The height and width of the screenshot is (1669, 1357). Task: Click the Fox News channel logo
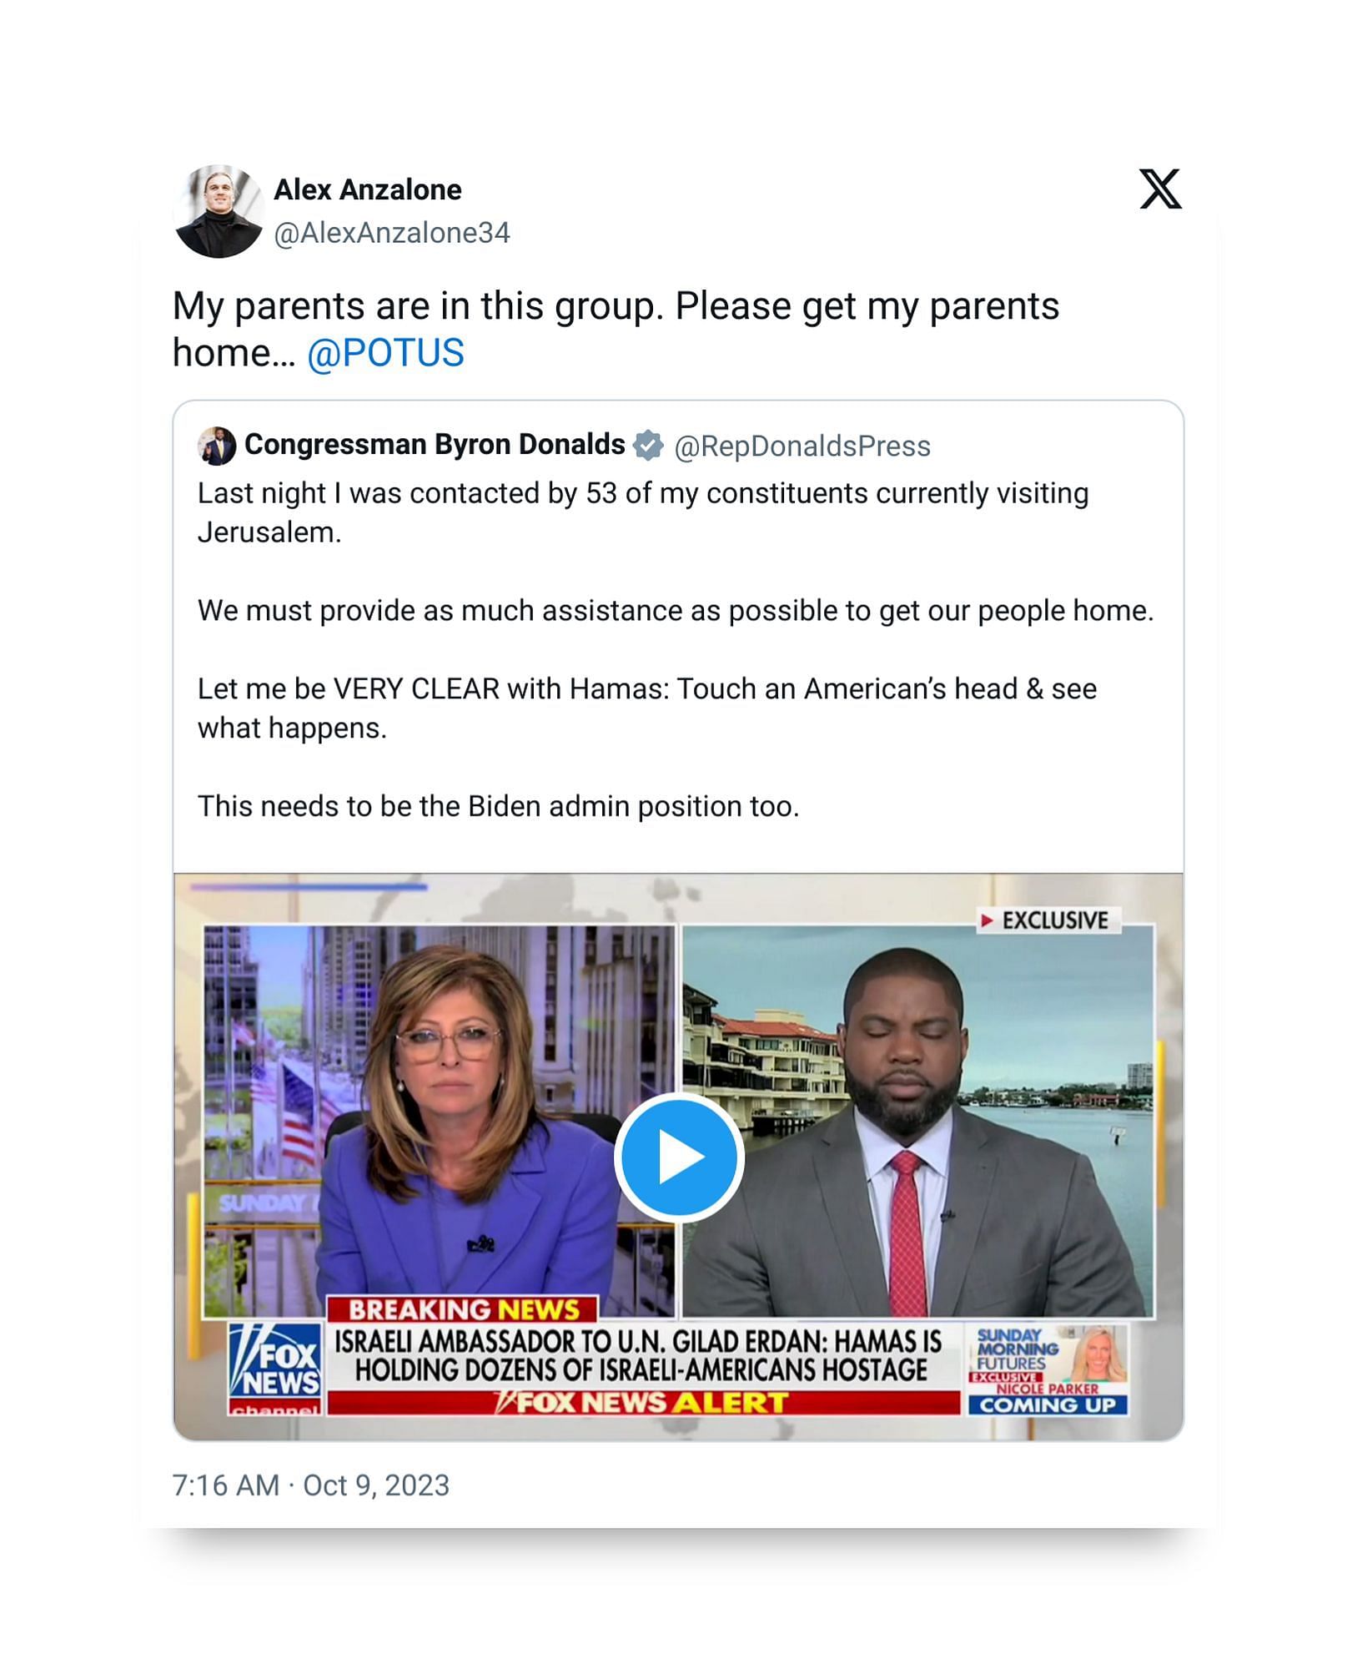coord(275,1369)
